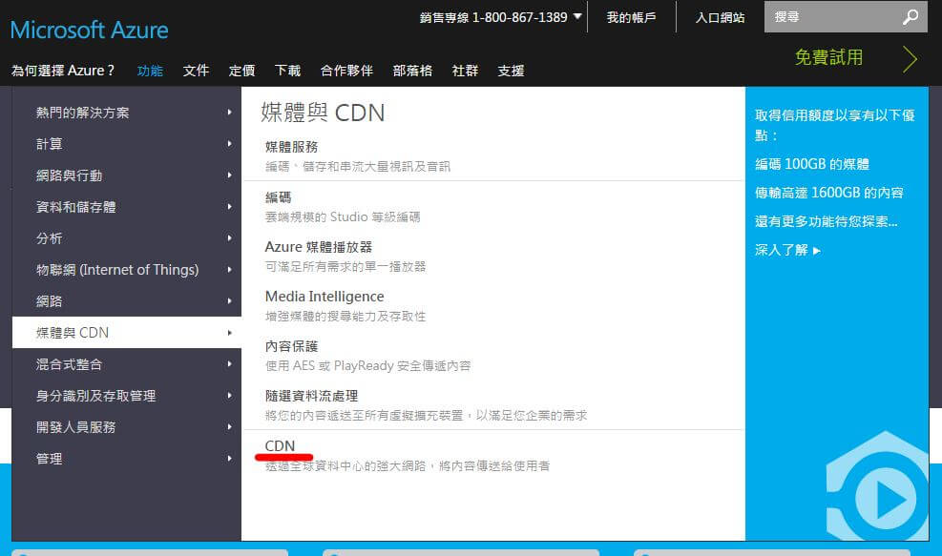Select 開發人員服務 in the sidebar
The image size is (942, 556).
tap(75, 427)
